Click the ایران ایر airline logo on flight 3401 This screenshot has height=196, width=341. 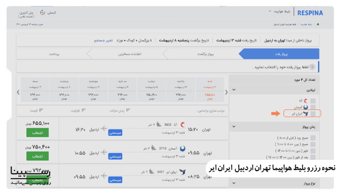(x=183, y=172)
